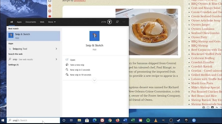The image size is (222, 124).
Task: Click the magnifier icon beside snip web results
Action: click(x=10, y=59)
